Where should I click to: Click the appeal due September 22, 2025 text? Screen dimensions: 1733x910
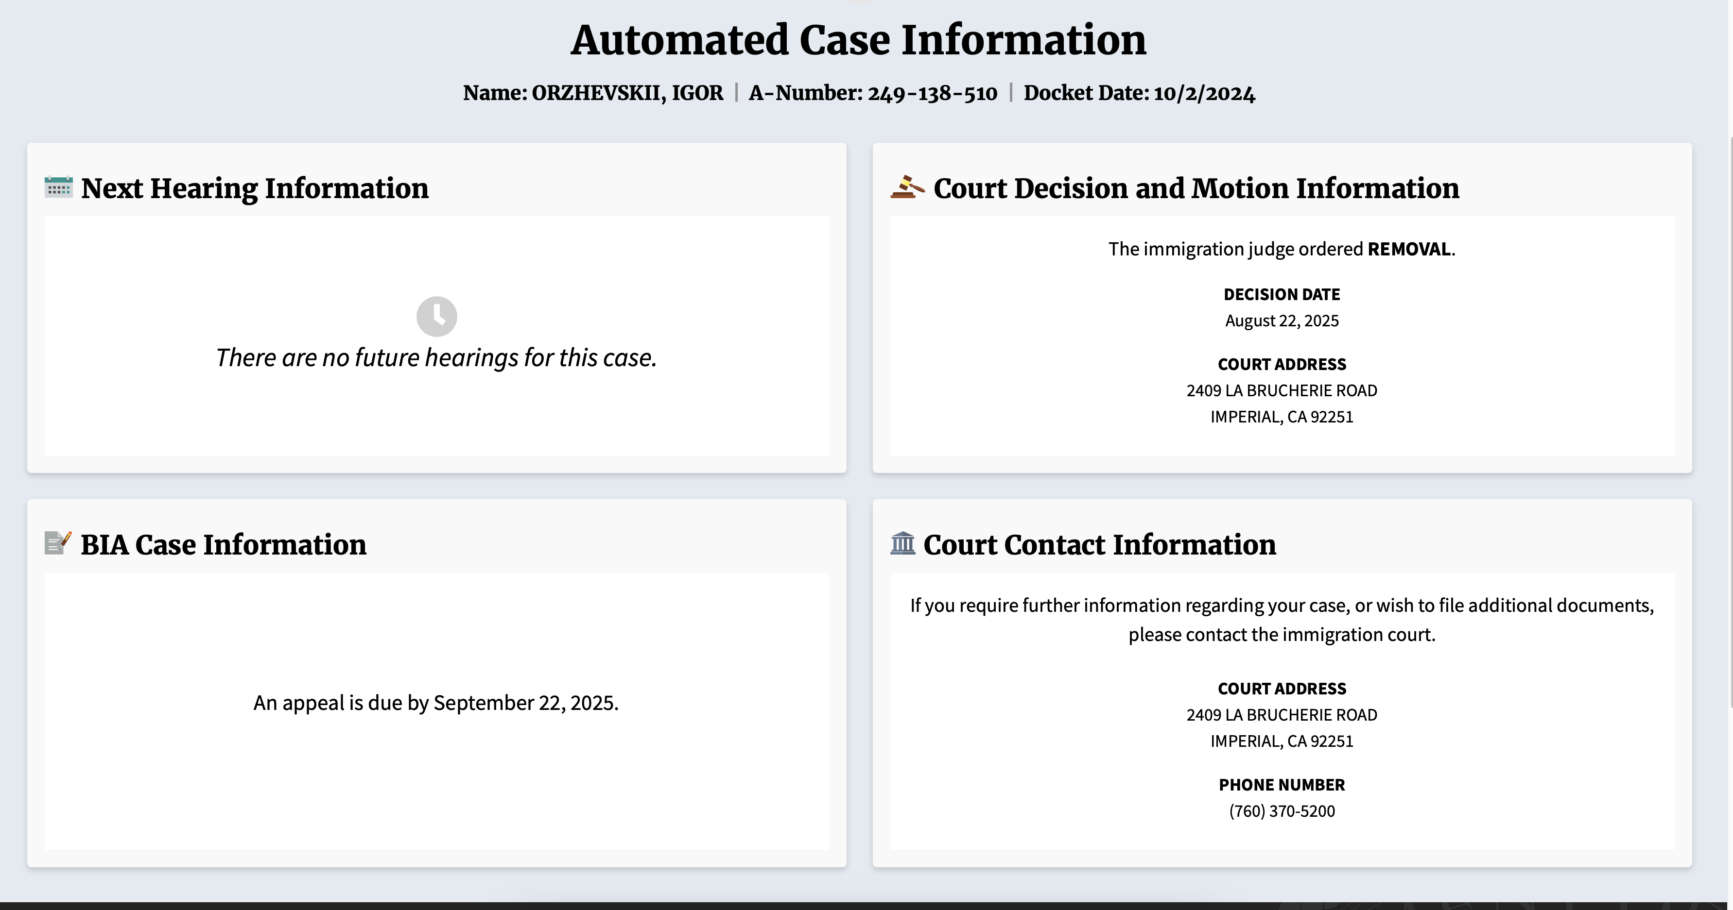click(436, 702)
